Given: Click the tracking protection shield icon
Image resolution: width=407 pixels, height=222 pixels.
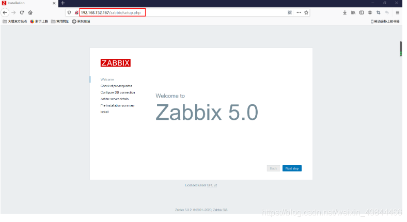Looking at the screenshot, I should (x=69, y=12).
